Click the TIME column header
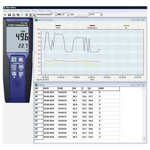 [x=65, y=88]
